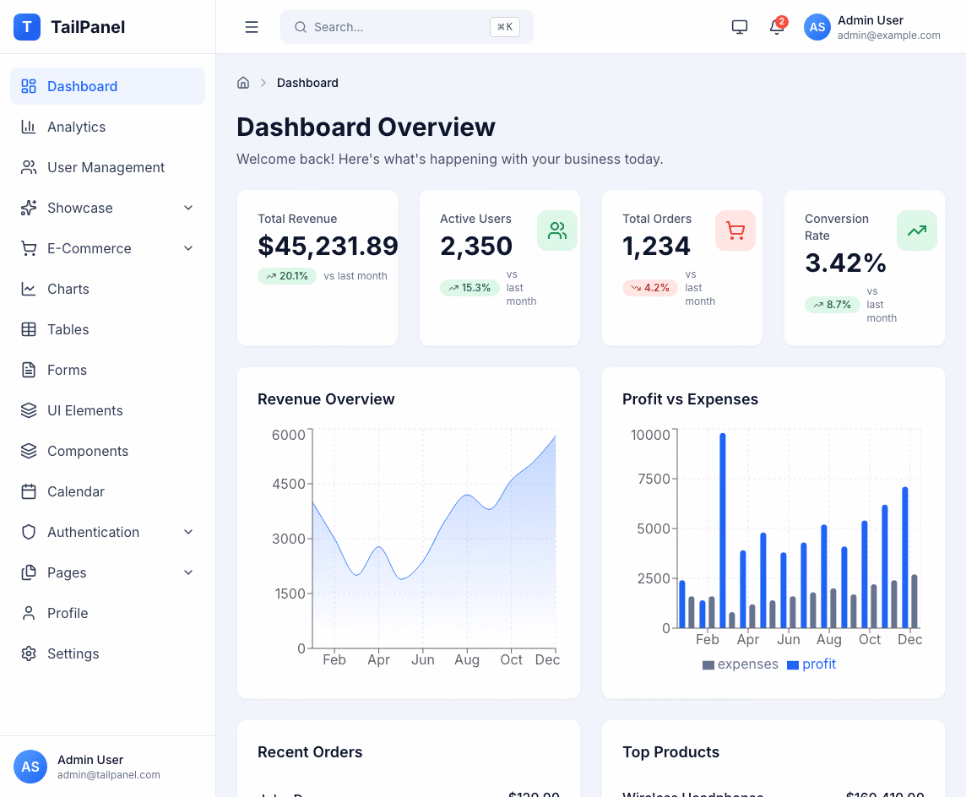Toggle the profit legend below the bar chart
The width and height of the screenshot is (966, 797).
[811, 664]
